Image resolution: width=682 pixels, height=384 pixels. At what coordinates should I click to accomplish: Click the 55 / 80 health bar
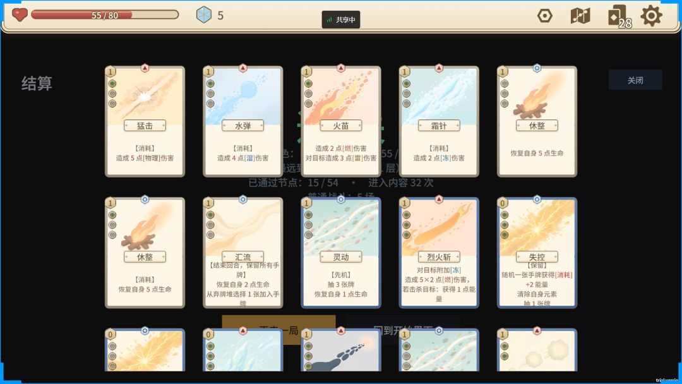[x=105, y=15]
